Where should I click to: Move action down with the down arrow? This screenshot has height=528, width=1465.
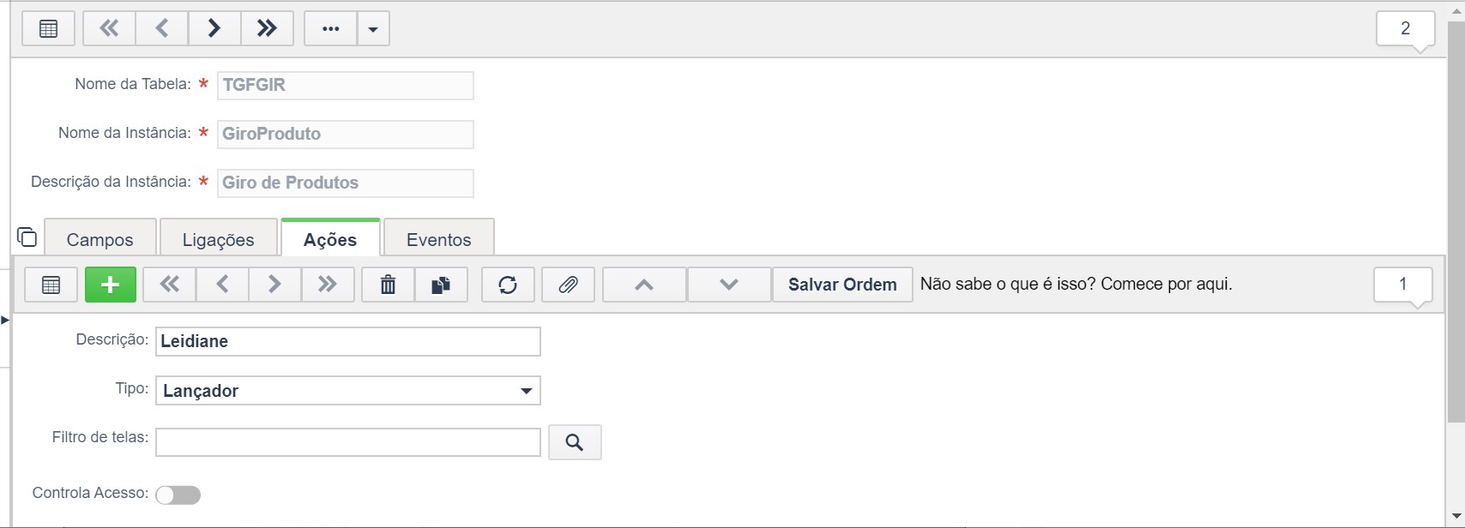click(x=728, y=285)
